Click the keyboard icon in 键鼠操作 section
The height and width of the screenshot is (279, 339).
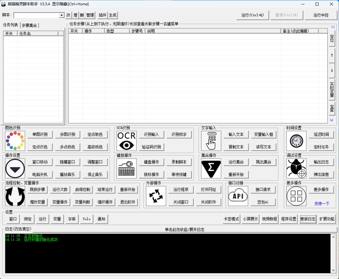point(126,169)
